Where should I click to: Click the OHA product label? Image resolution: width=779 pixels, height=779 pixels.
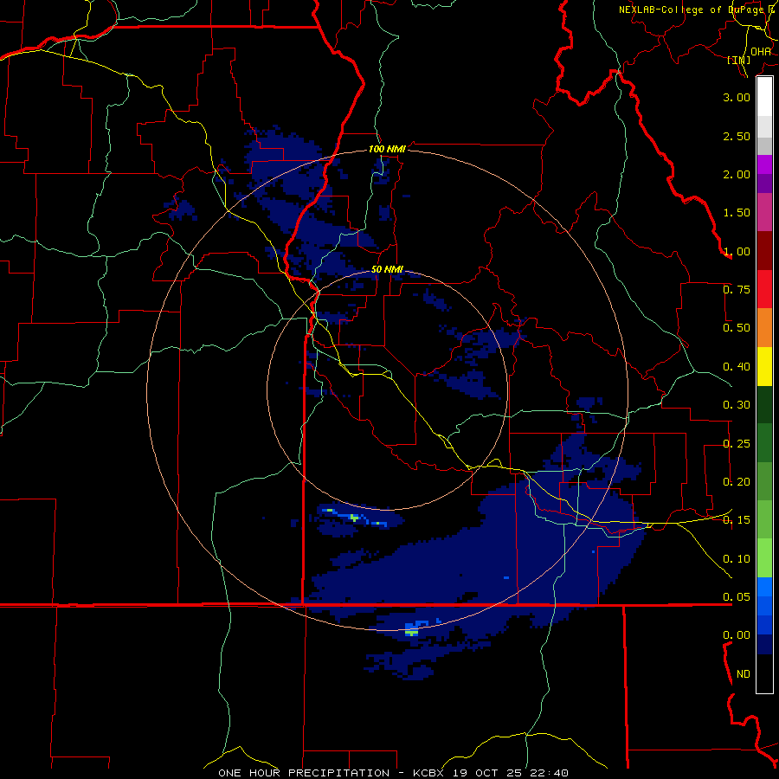[761, 51]
